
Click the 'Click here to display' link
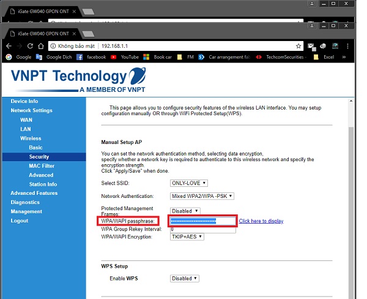[261, 221]
